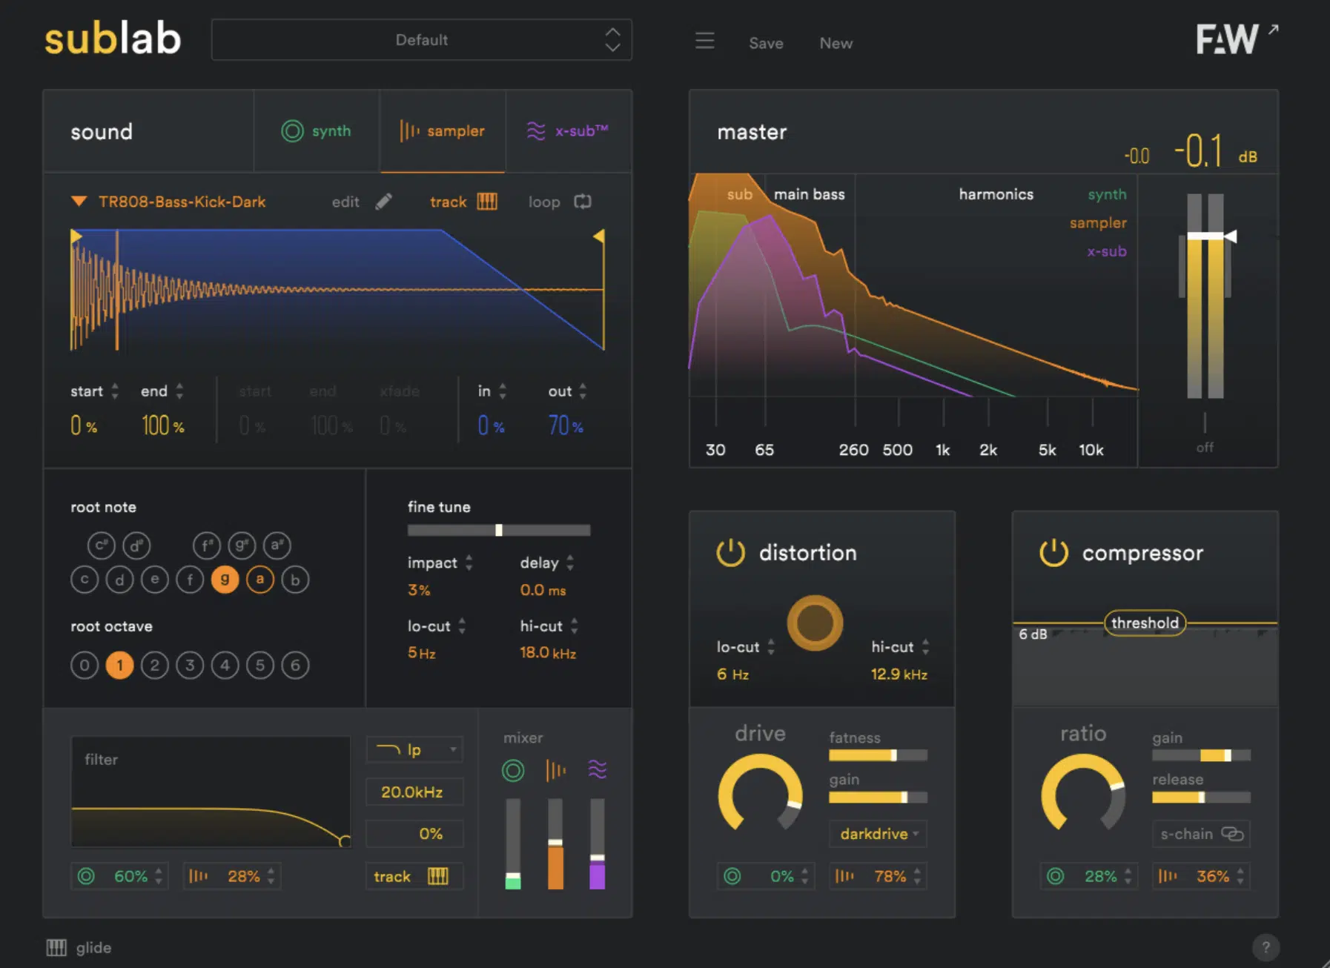1330x968 pixels.
Task: Open the hamburger preset menu icon
Action: coord(704,41)
